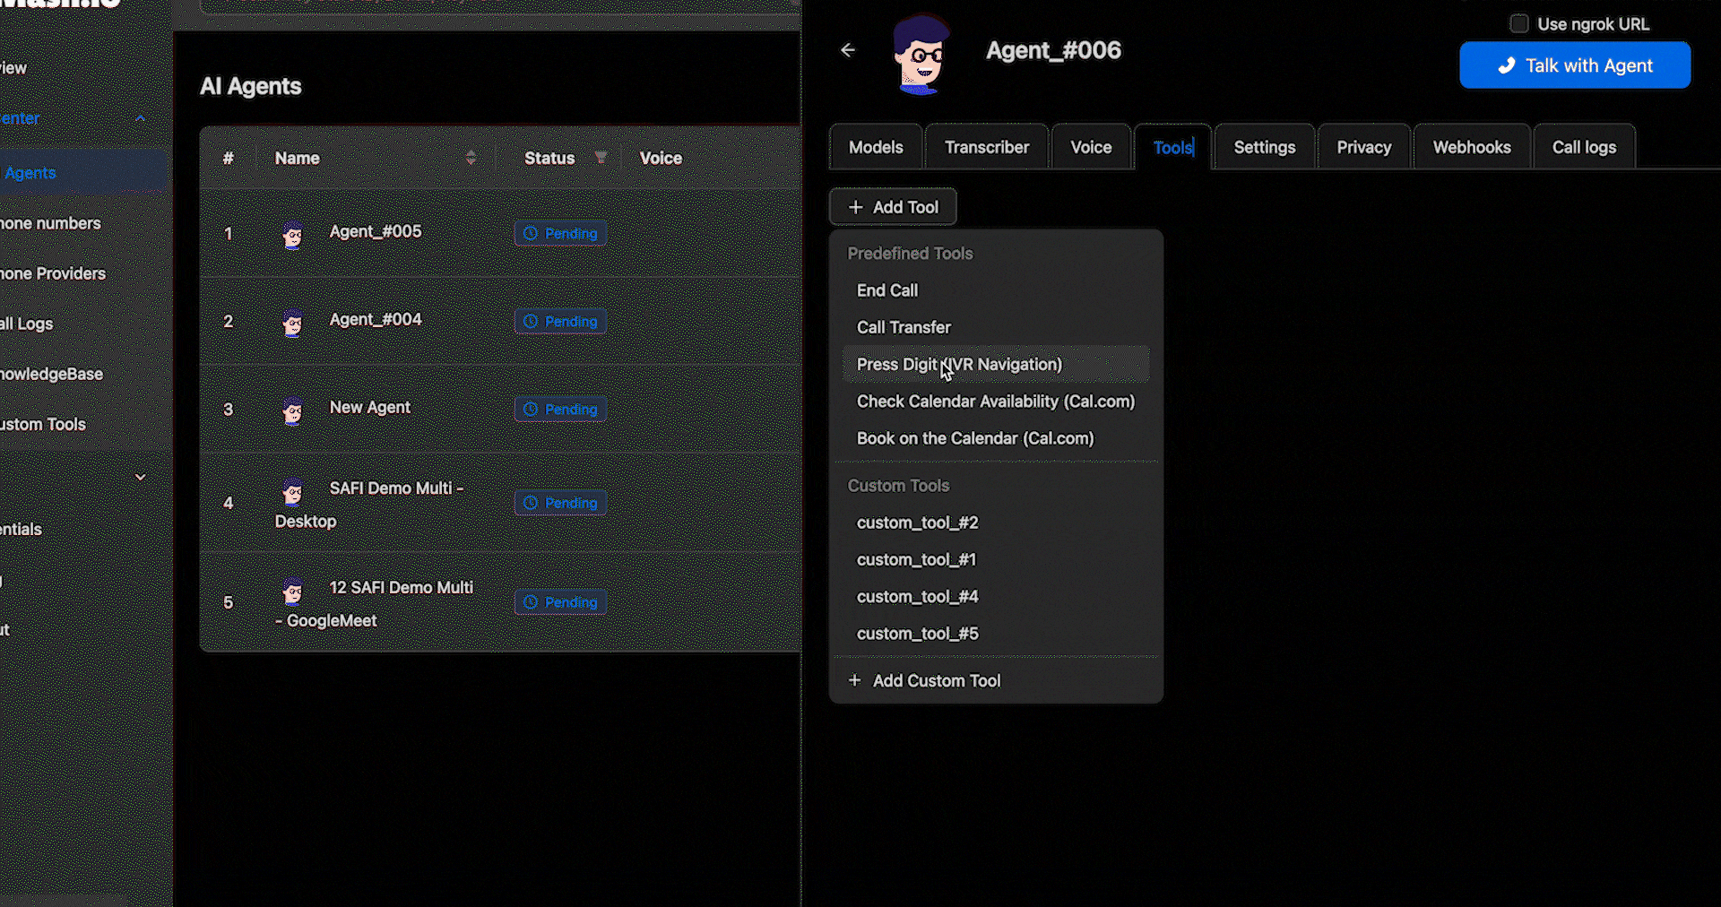
Task: Open the Status column filter icon
Action: tap(601, 158)
